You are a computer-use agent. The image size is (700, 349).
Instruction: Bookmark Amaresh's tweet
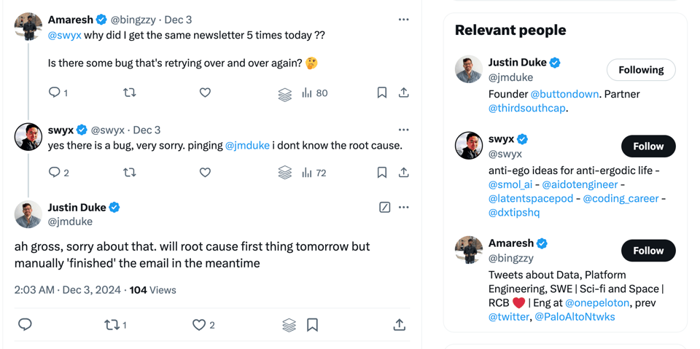coord(381,93)
